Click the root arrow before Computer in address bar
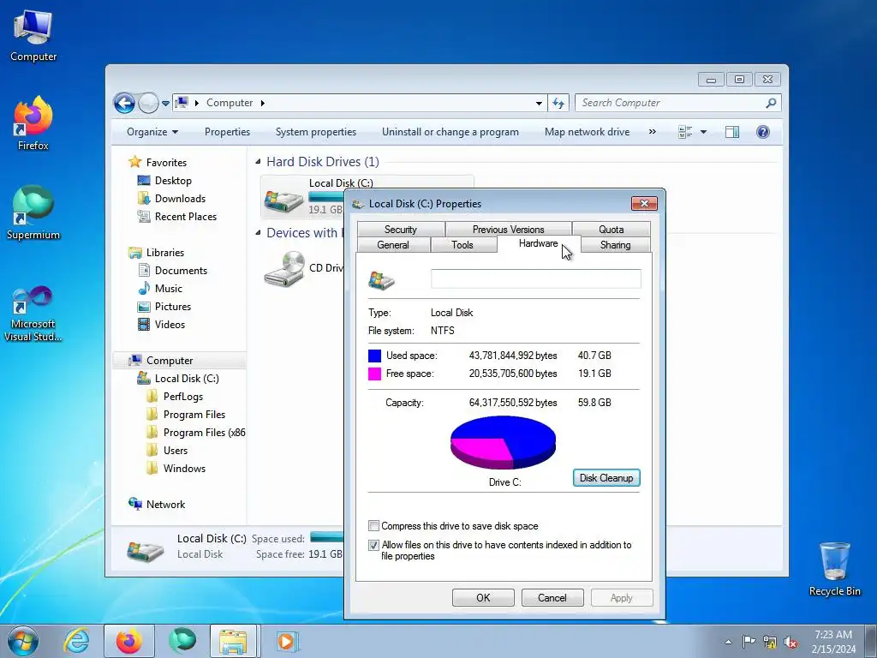The image size is (877, 658). coord(196,103)
